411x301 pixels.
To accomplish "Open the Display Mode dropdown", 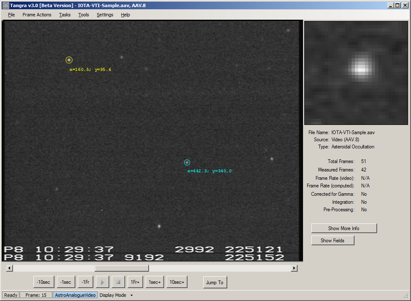I will click(x=116, y=295).
